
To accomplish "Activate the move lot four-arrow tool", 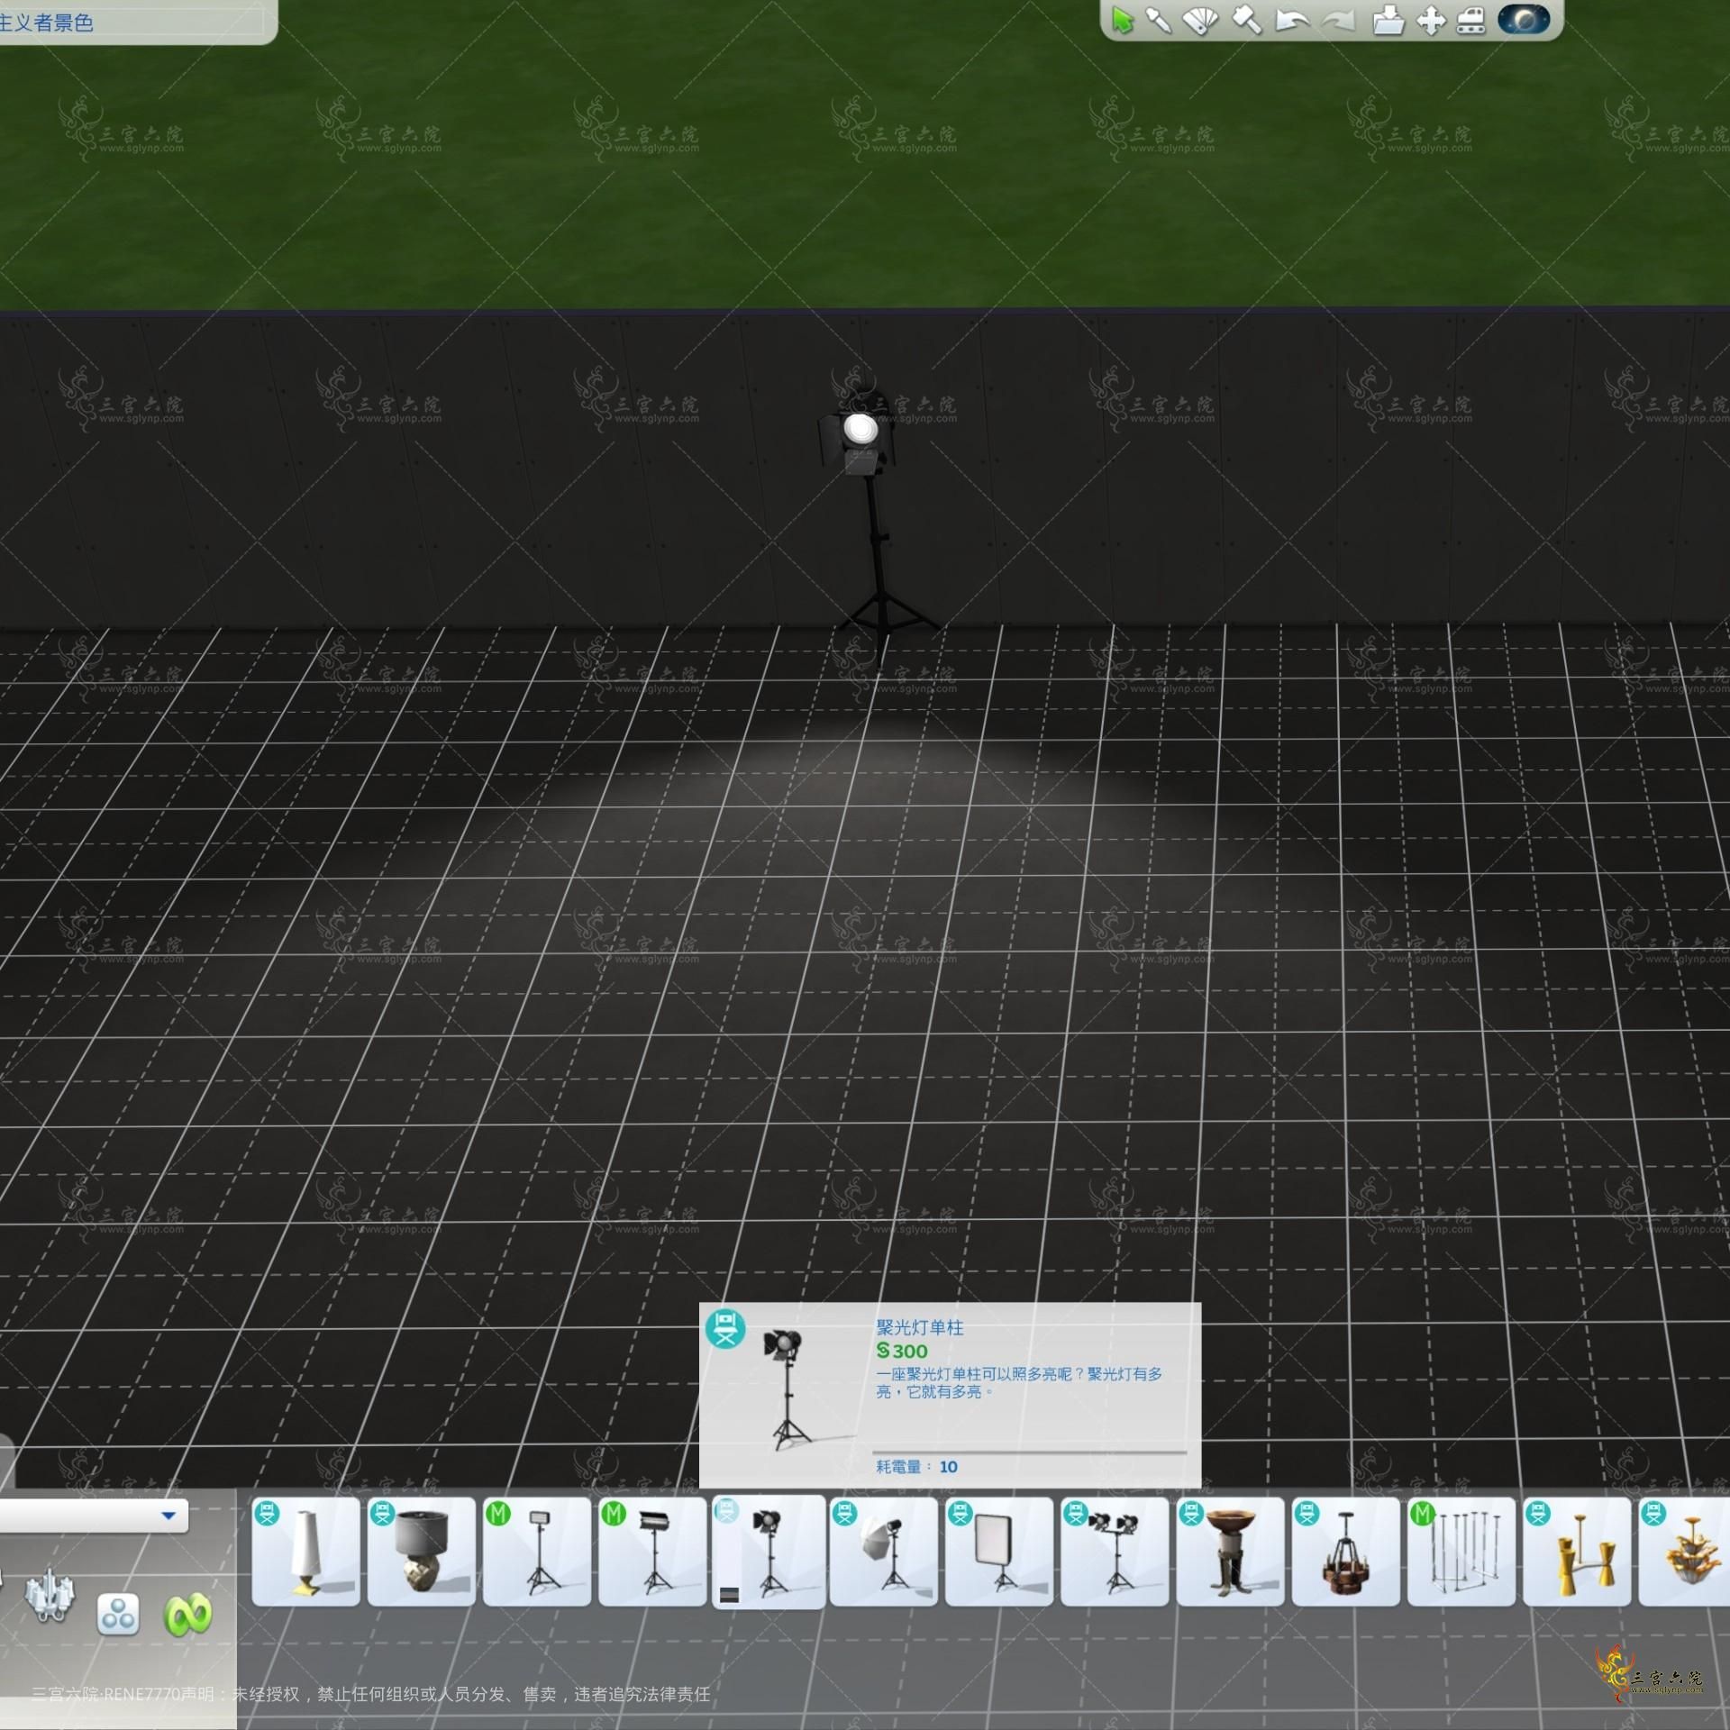I will [1431, 20].
